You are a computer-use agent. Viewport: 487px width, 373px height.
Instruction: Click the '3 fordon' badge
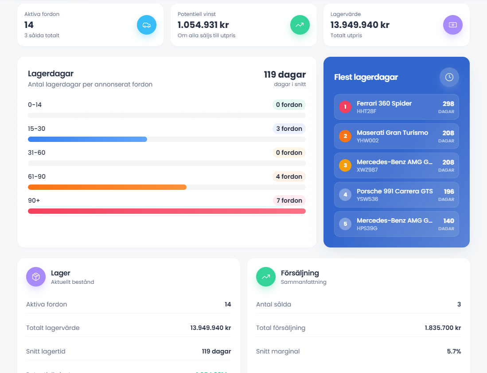tap(289, 129)
